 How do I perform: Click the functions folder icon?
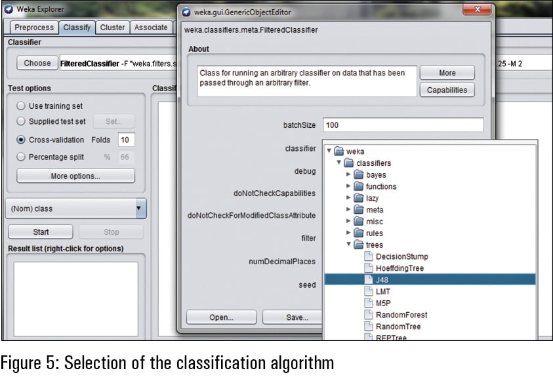point(359,187)
